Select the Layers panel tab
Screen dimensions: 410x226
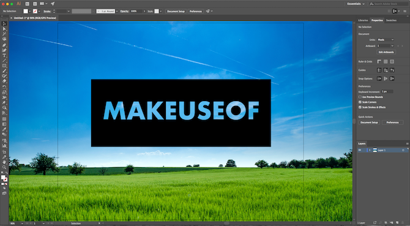[x=362, y=143]
